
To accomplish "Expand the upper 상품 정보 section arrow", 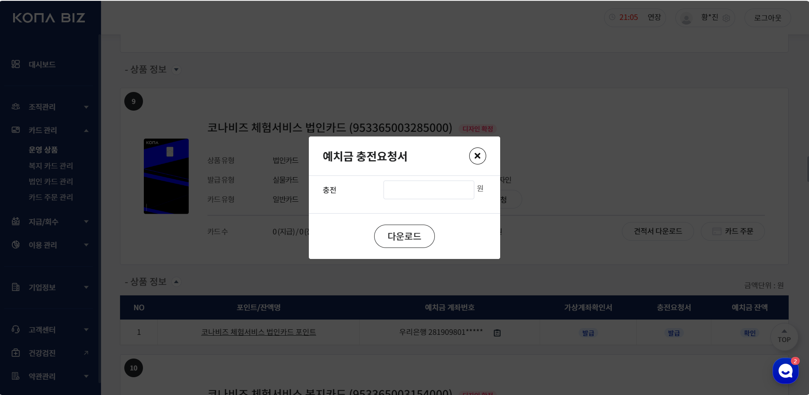I will 176,70.
